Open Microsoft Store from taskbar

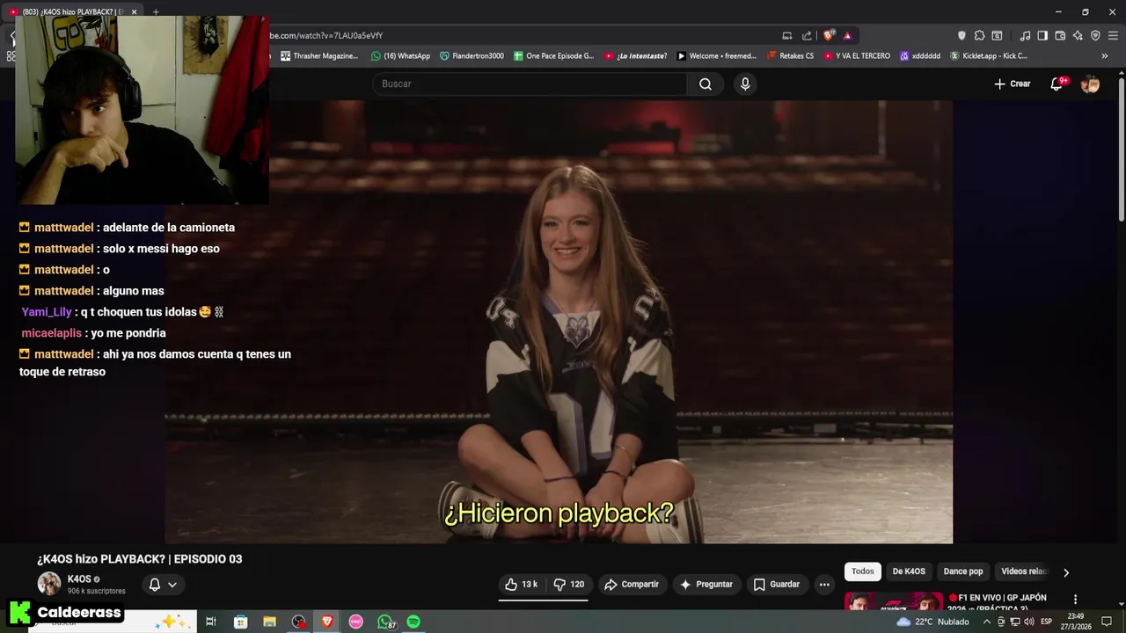[240, 622]
